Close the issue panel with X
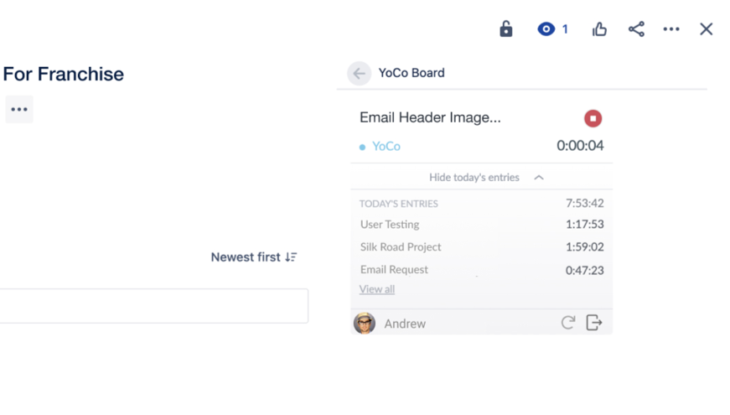 point(707,29)
